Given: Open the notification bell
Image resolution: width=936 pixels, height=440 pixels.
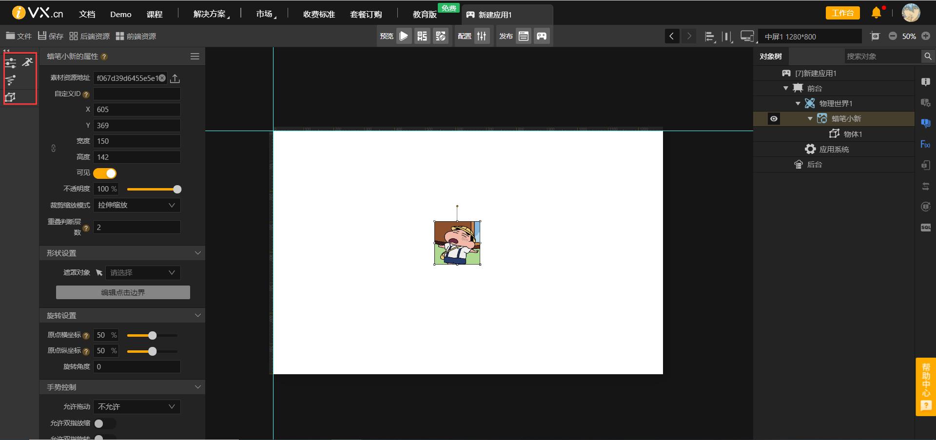Looking at the screenshot, I should 877,13.
